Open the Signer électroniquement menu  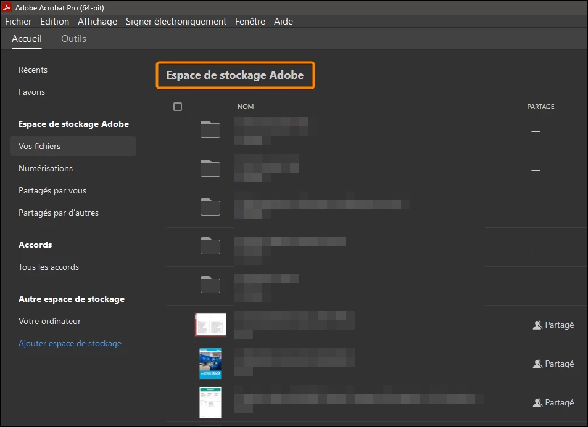176,22
